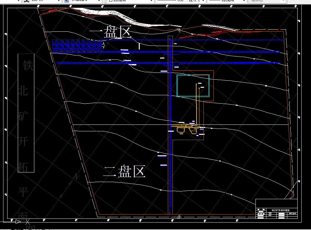Select the yellow loop structure at shaft bottom
This screenshot has width=311, height=230.
click(x=181, y=130)
